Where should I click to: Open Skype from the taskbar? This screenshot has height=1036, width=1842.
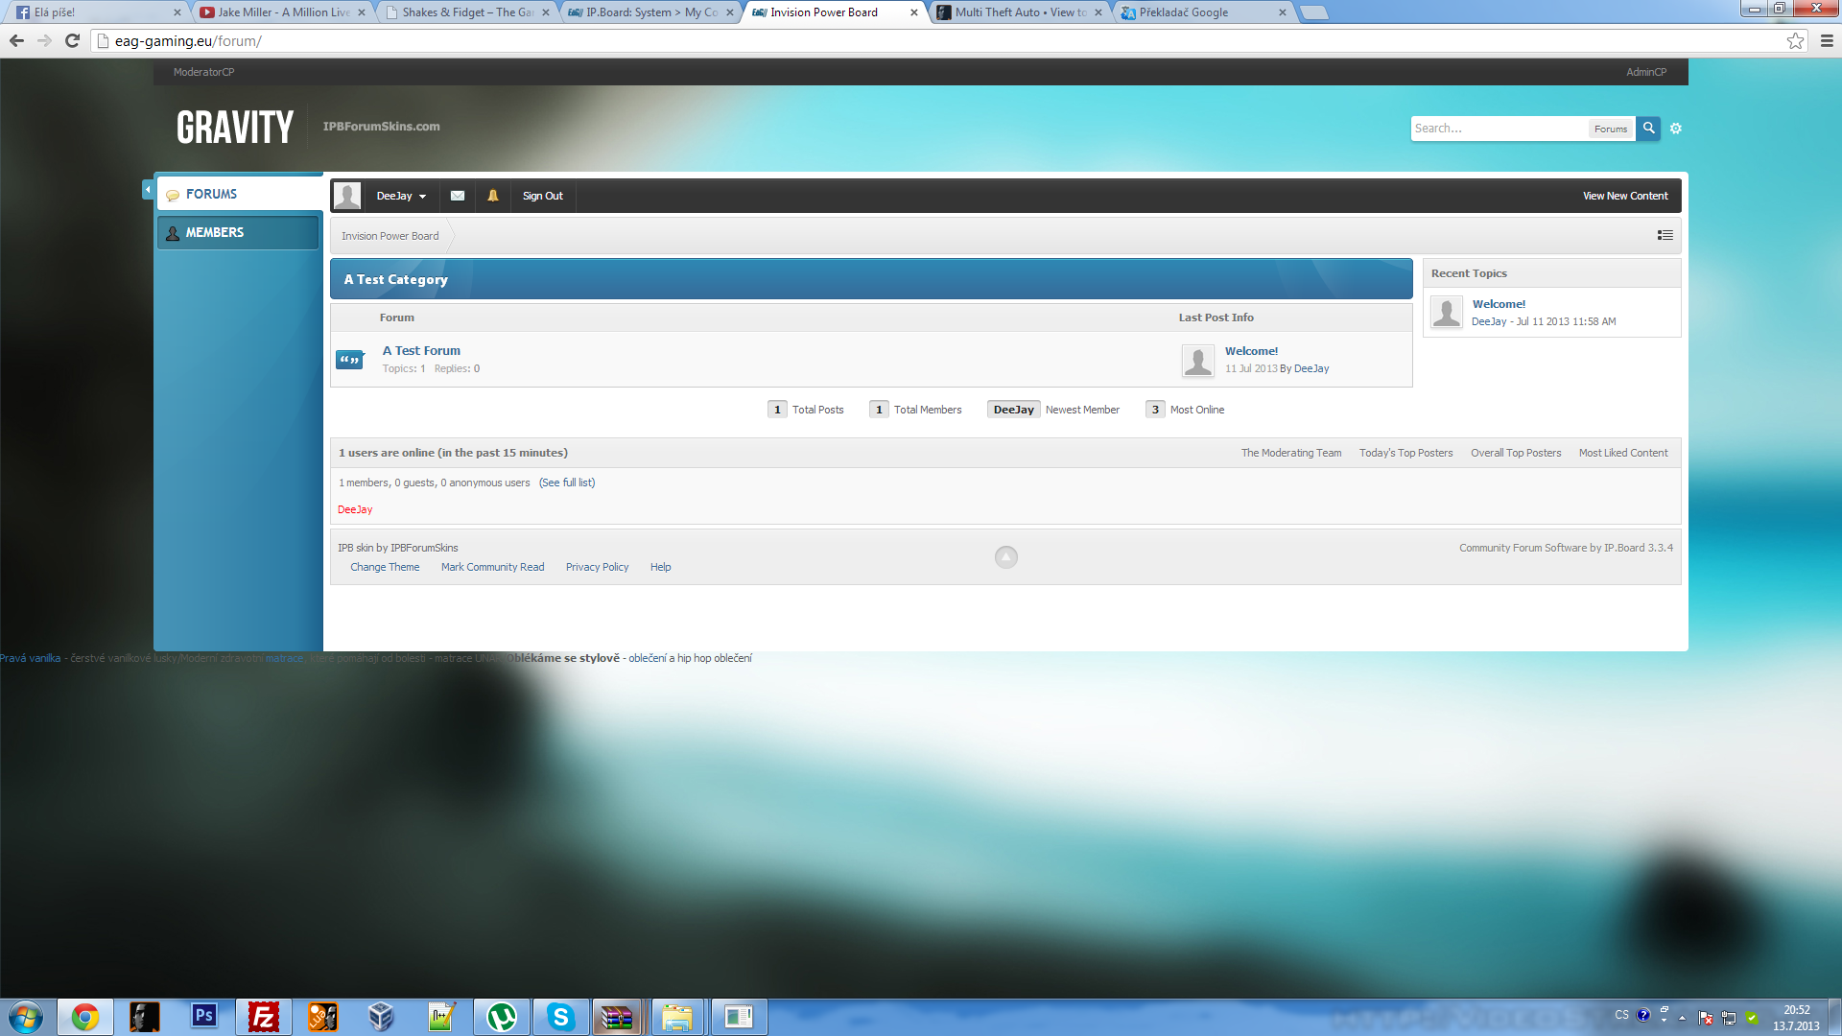click(560, 1016)
